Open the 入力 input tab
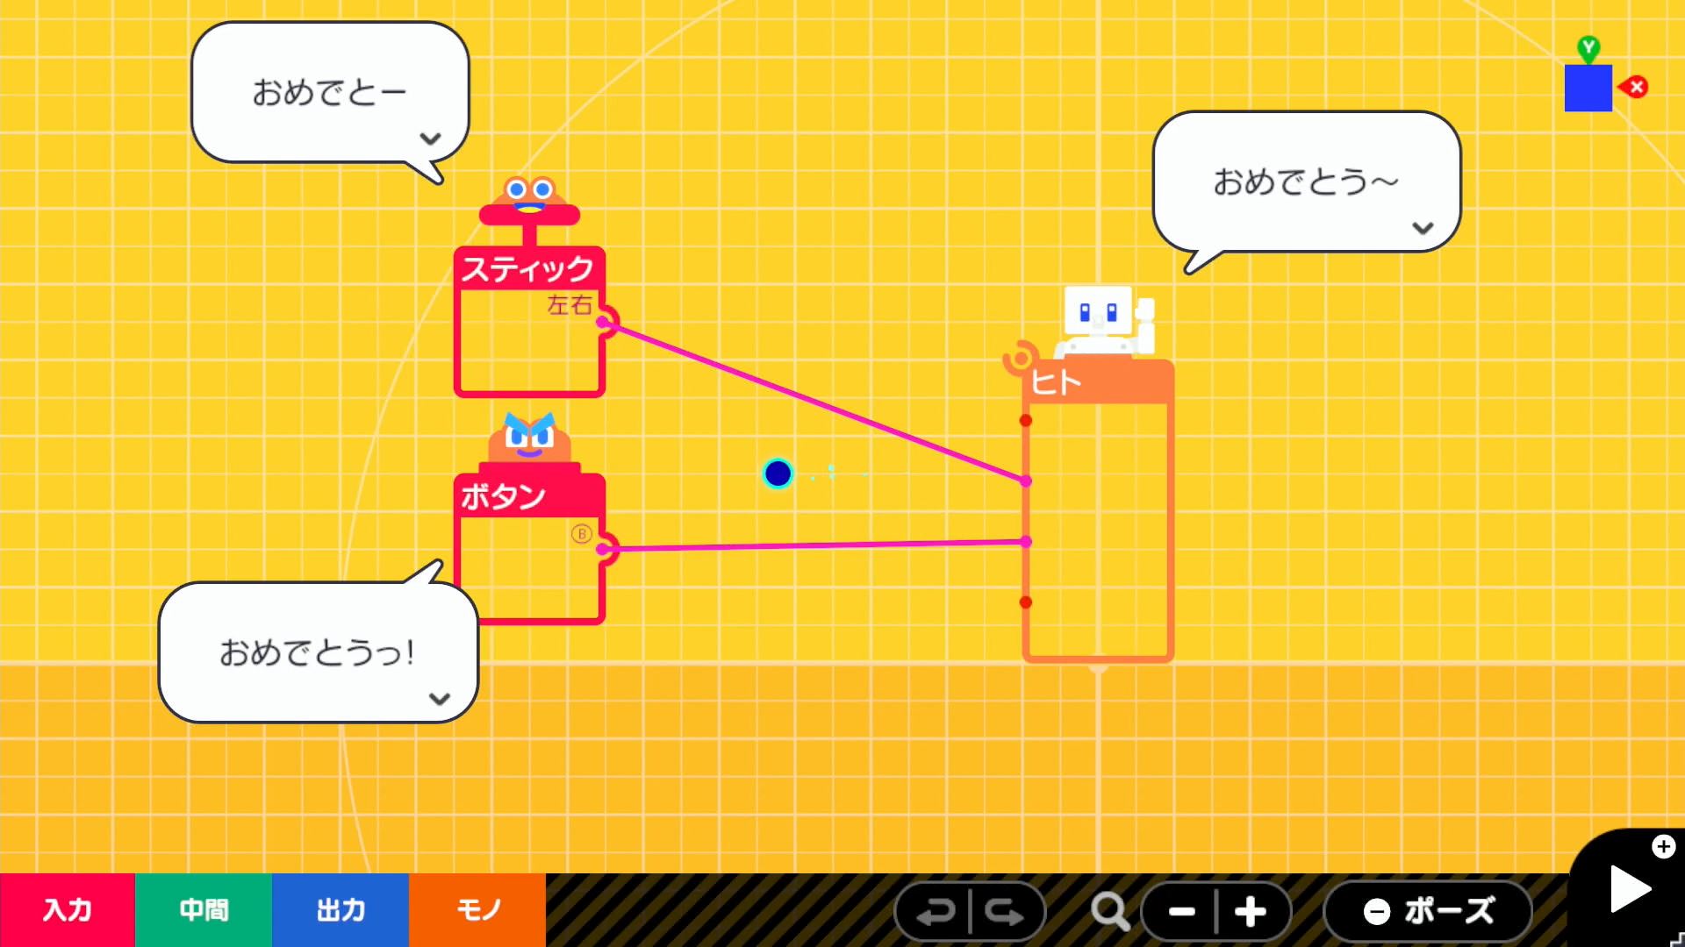The width and height of the screenshot is (1685, 947). (68, 910)
